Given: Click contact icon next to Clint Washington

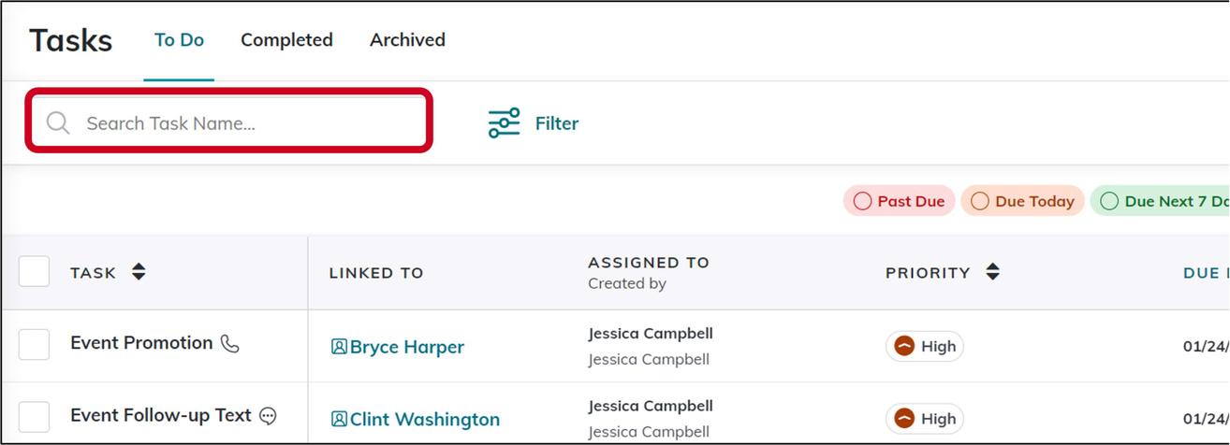Looking at the screenshot, I should tap(339, 419).
